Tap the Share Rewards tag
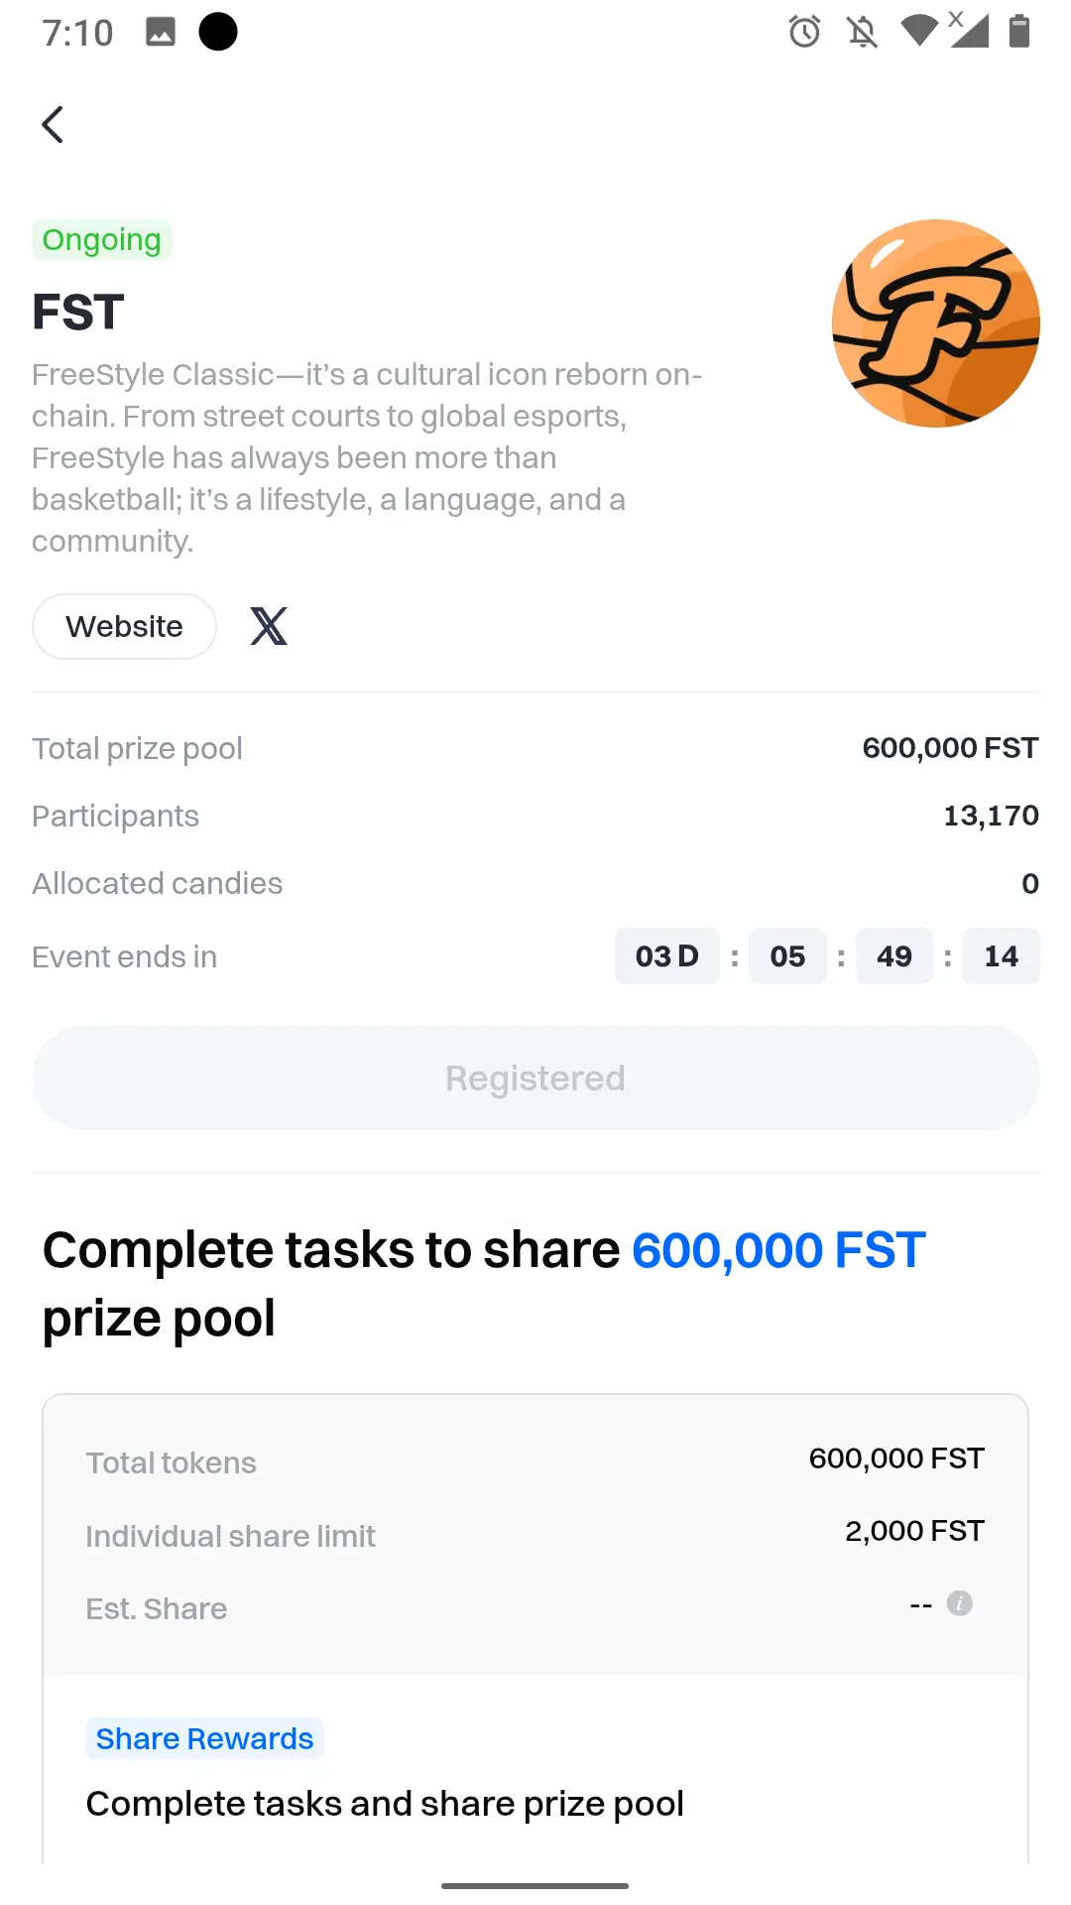Screen dimensions: 1071x1905 pyautogui.click(x=204, y=1738)
